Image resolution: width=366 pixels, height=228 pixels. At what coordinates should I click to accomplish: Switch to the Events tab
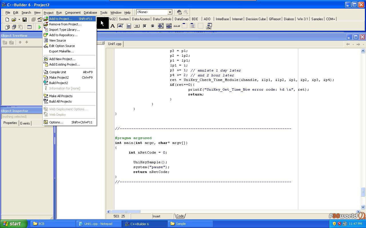[x=25, y=123]
